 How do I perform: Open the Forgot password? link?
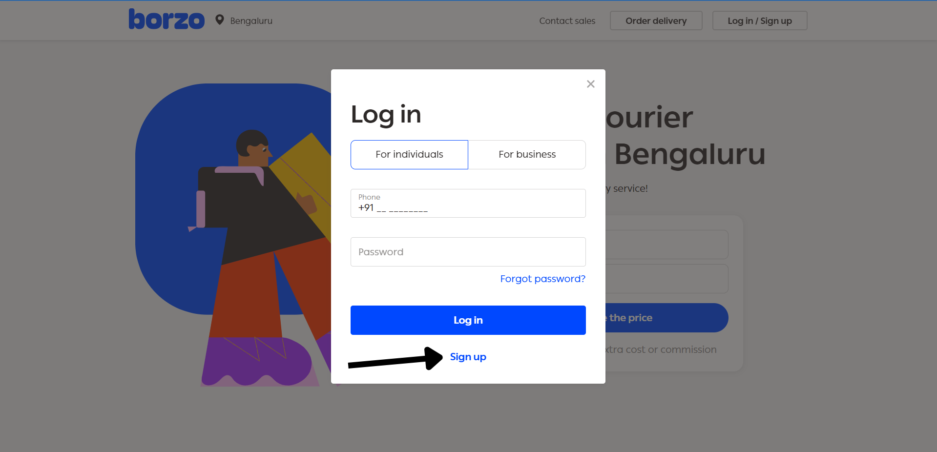pos(542,279)
